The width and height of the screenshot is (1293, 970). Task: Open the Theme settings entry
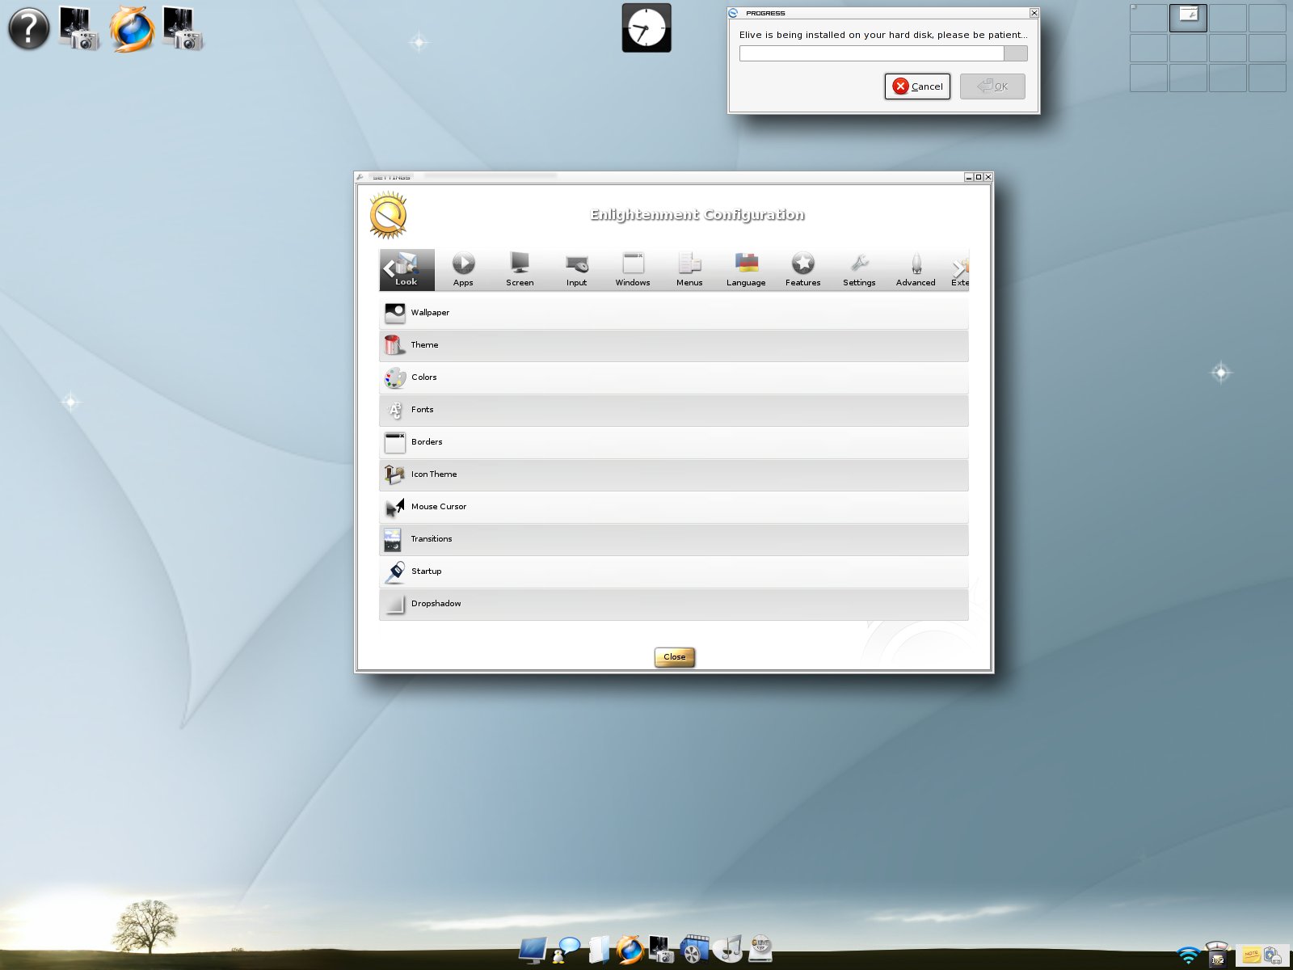[x=673, y=345]
